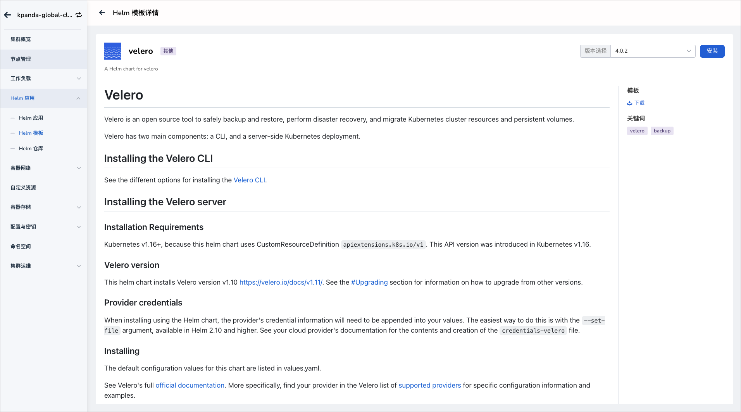Open 命名空间 in the sidebar
Image resolution: width=741 pixels, height=412 pixels.
[x=44, y=246]
